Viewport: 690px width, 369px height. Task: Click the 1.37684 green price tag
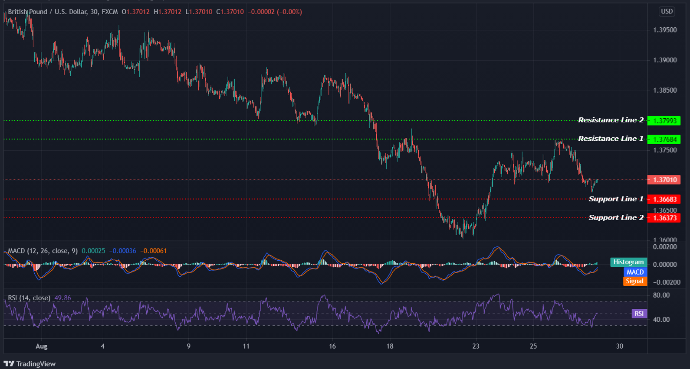664,139
